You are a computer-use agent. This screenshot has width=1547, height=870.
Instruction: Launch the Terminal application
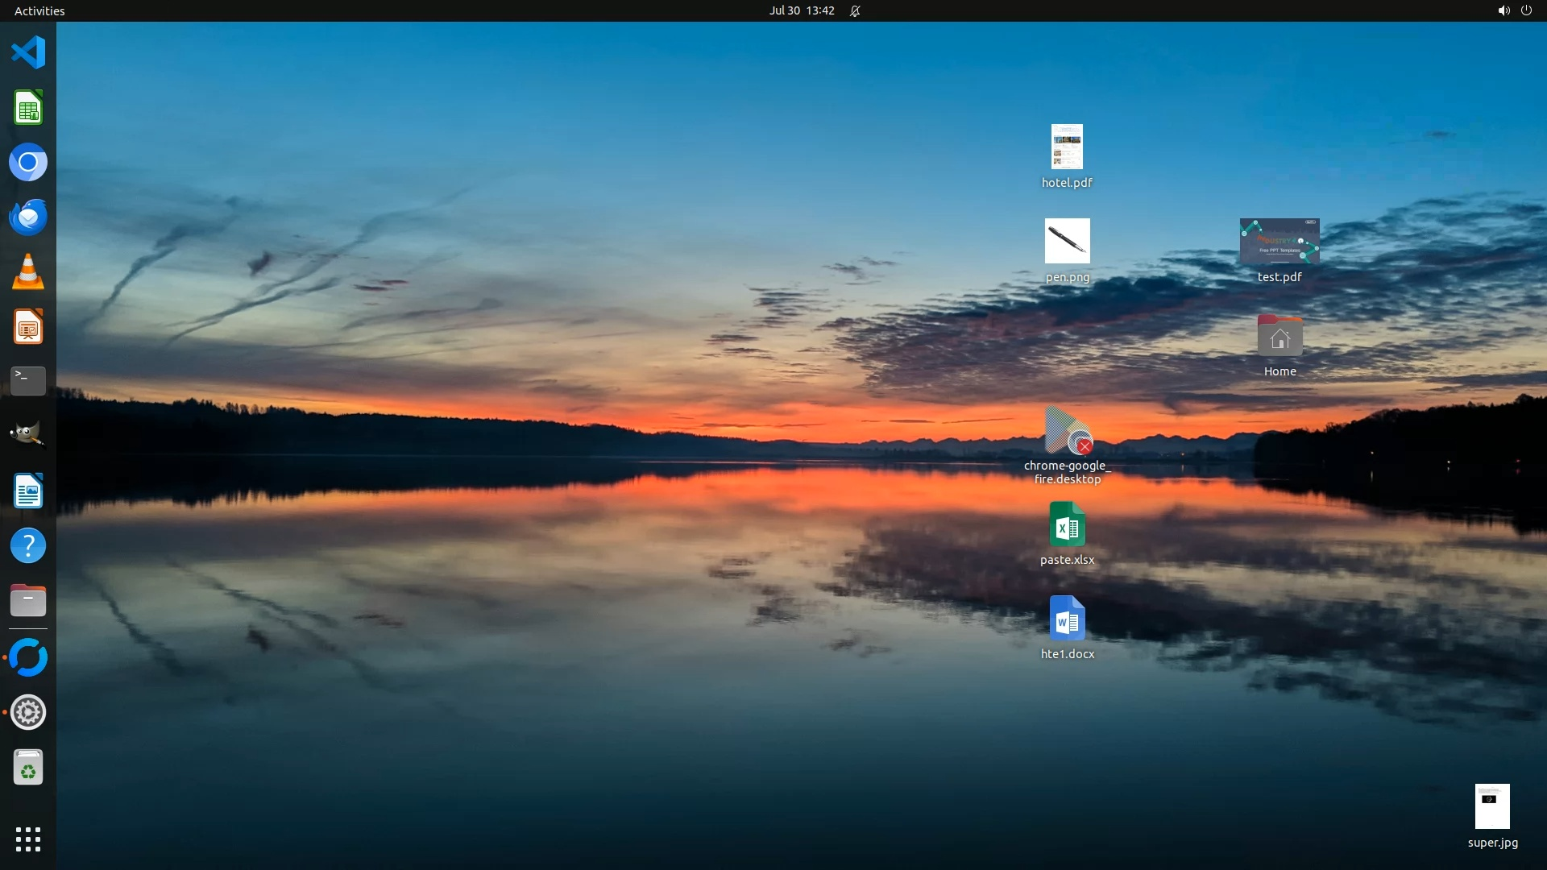[x=28, y=380]
